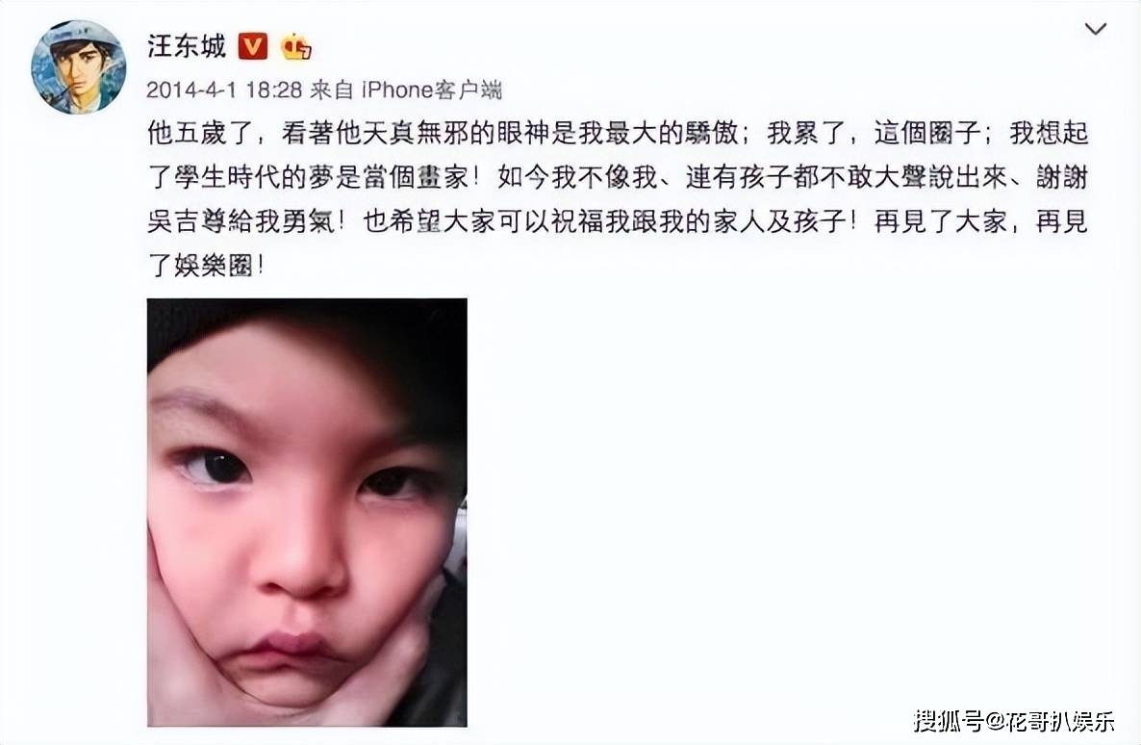Click the orange V verified badge
The image size is (1141, 745).
click(252, 46)
